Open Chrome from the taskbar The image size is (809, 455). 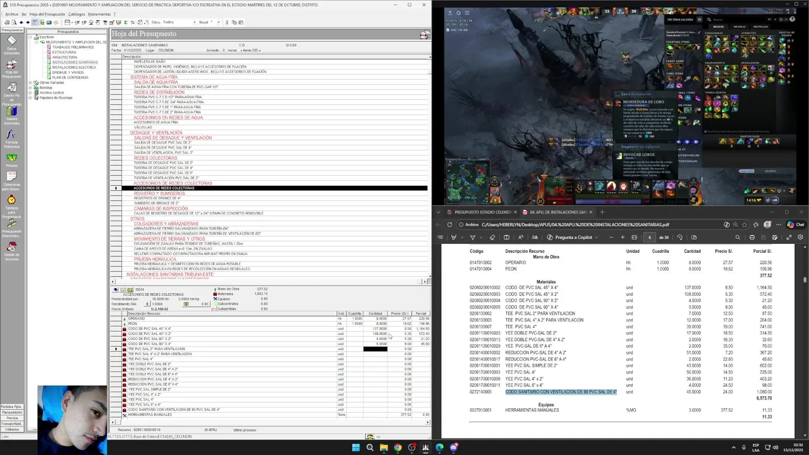398,447
